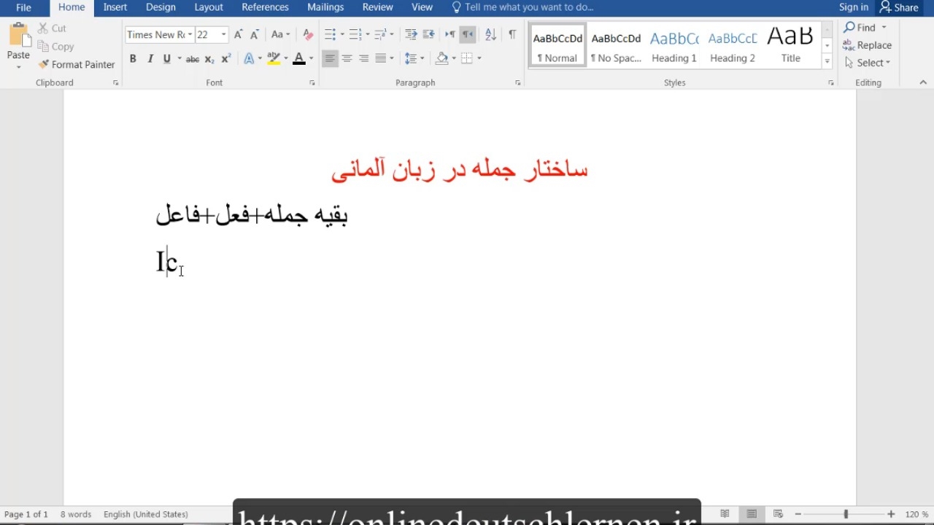Open the Insert ribbon tab
This screenshot has height=525, width=934.
pos(115,7)
